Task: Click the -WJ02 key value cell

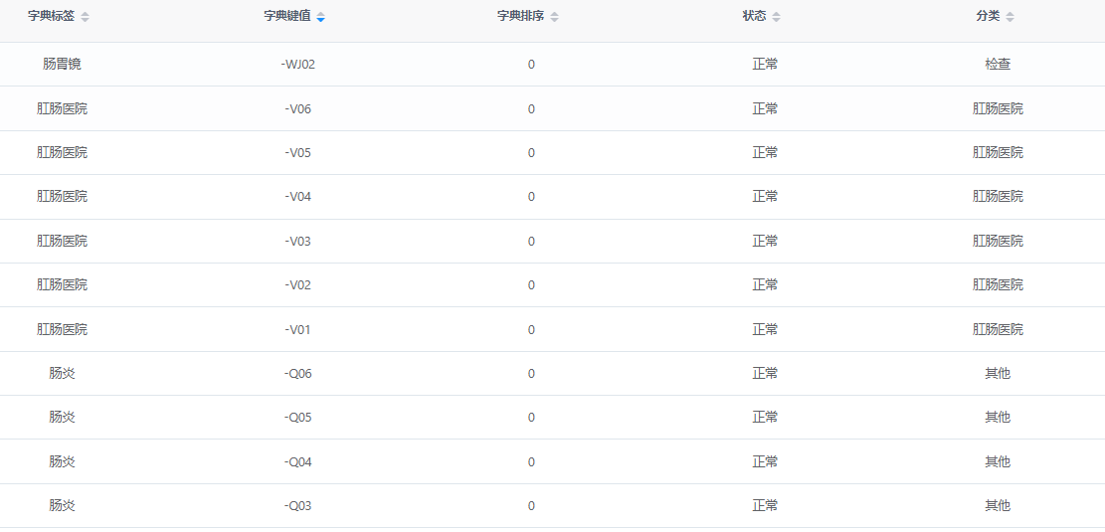Action: point(298,64)
